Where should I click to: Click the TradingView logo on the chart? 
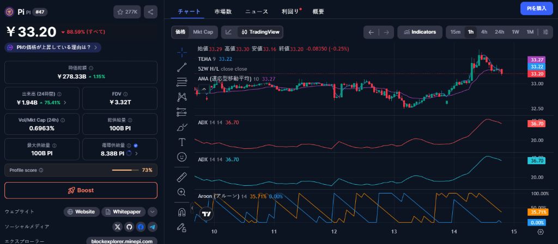(205, 214)
